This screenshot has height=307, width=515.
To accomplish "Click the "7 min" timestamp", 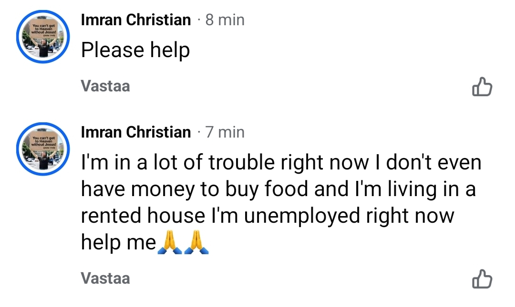I will (x=225, y=132).
